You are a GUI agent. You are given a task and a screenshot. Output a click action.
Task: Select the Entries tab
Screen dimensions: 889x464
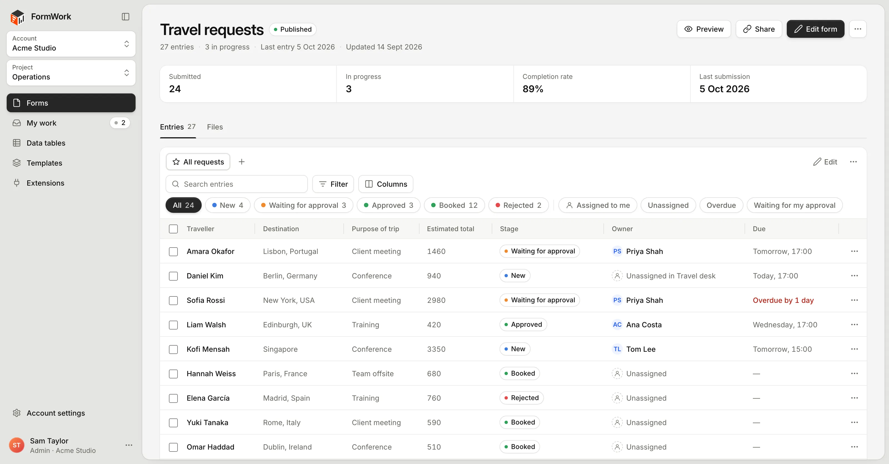[x=178, y=127]
